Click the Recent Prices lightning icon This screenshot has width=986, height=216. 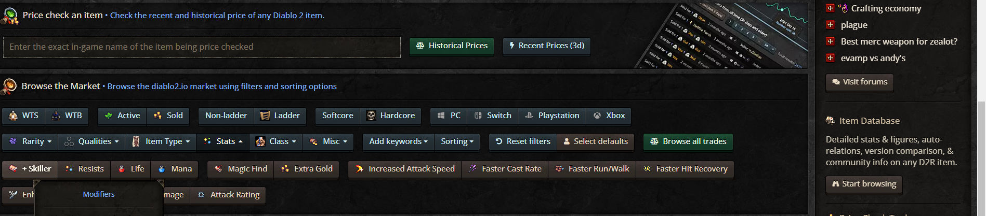point(511,46)
